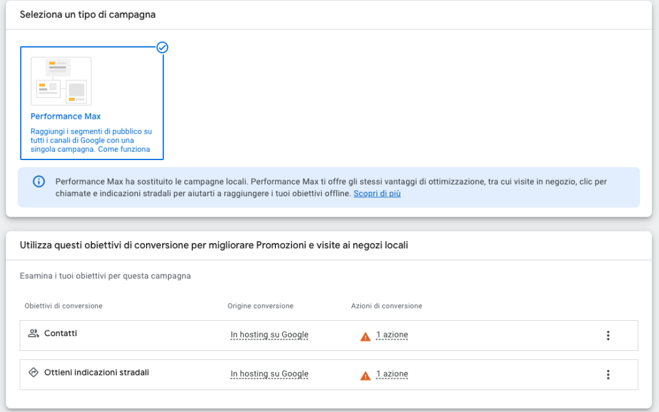Click the 'Utilizza questi obiettivi di conversione' heading
Viewport: 659px width, 412px height.
pos(214,245)
